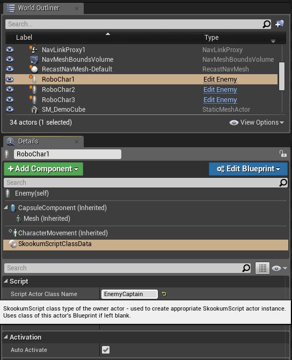Select the SkookumScriptClassData component icon
This screenshot has height=360, width=292.
[13, 244]
